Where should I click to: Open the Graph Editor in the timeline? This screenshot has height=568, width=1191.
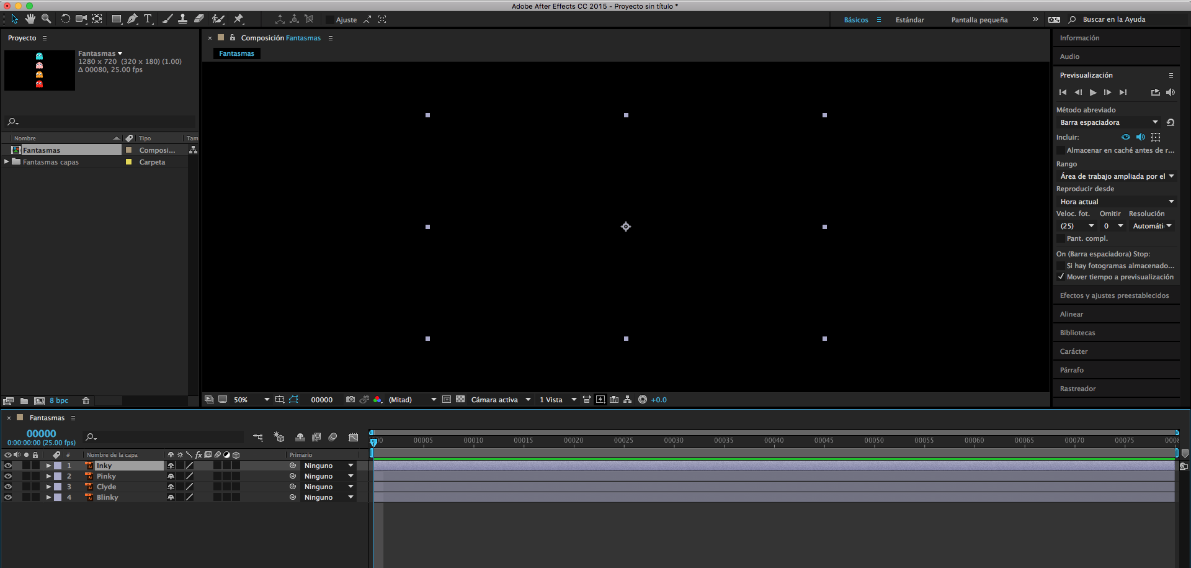pyautogui.click(x=354, y=437)
